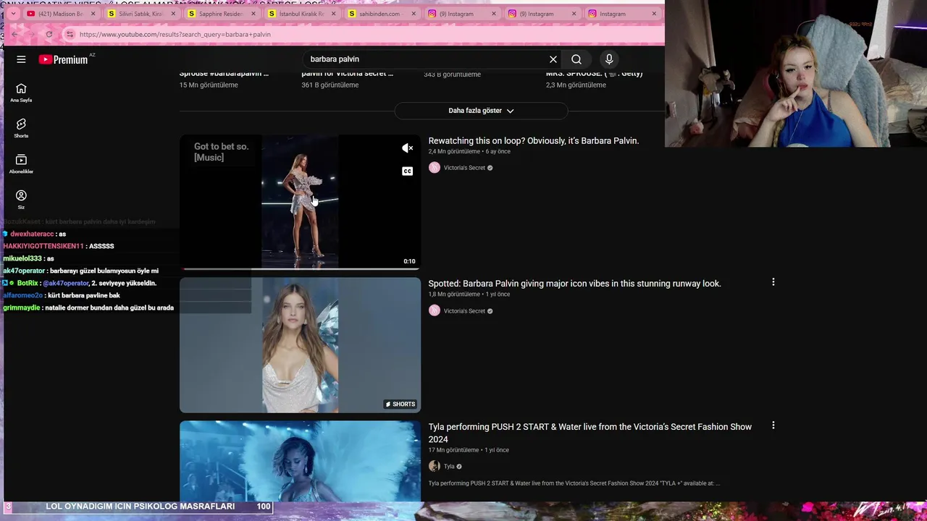Open more options for Spotted Barbara Palvin video
927x521 pixels.
pyautogui.click(x=773, y=282)
